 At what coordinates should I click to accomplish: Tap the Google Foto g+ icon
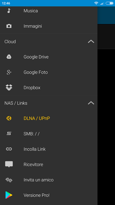coord(9,72)
